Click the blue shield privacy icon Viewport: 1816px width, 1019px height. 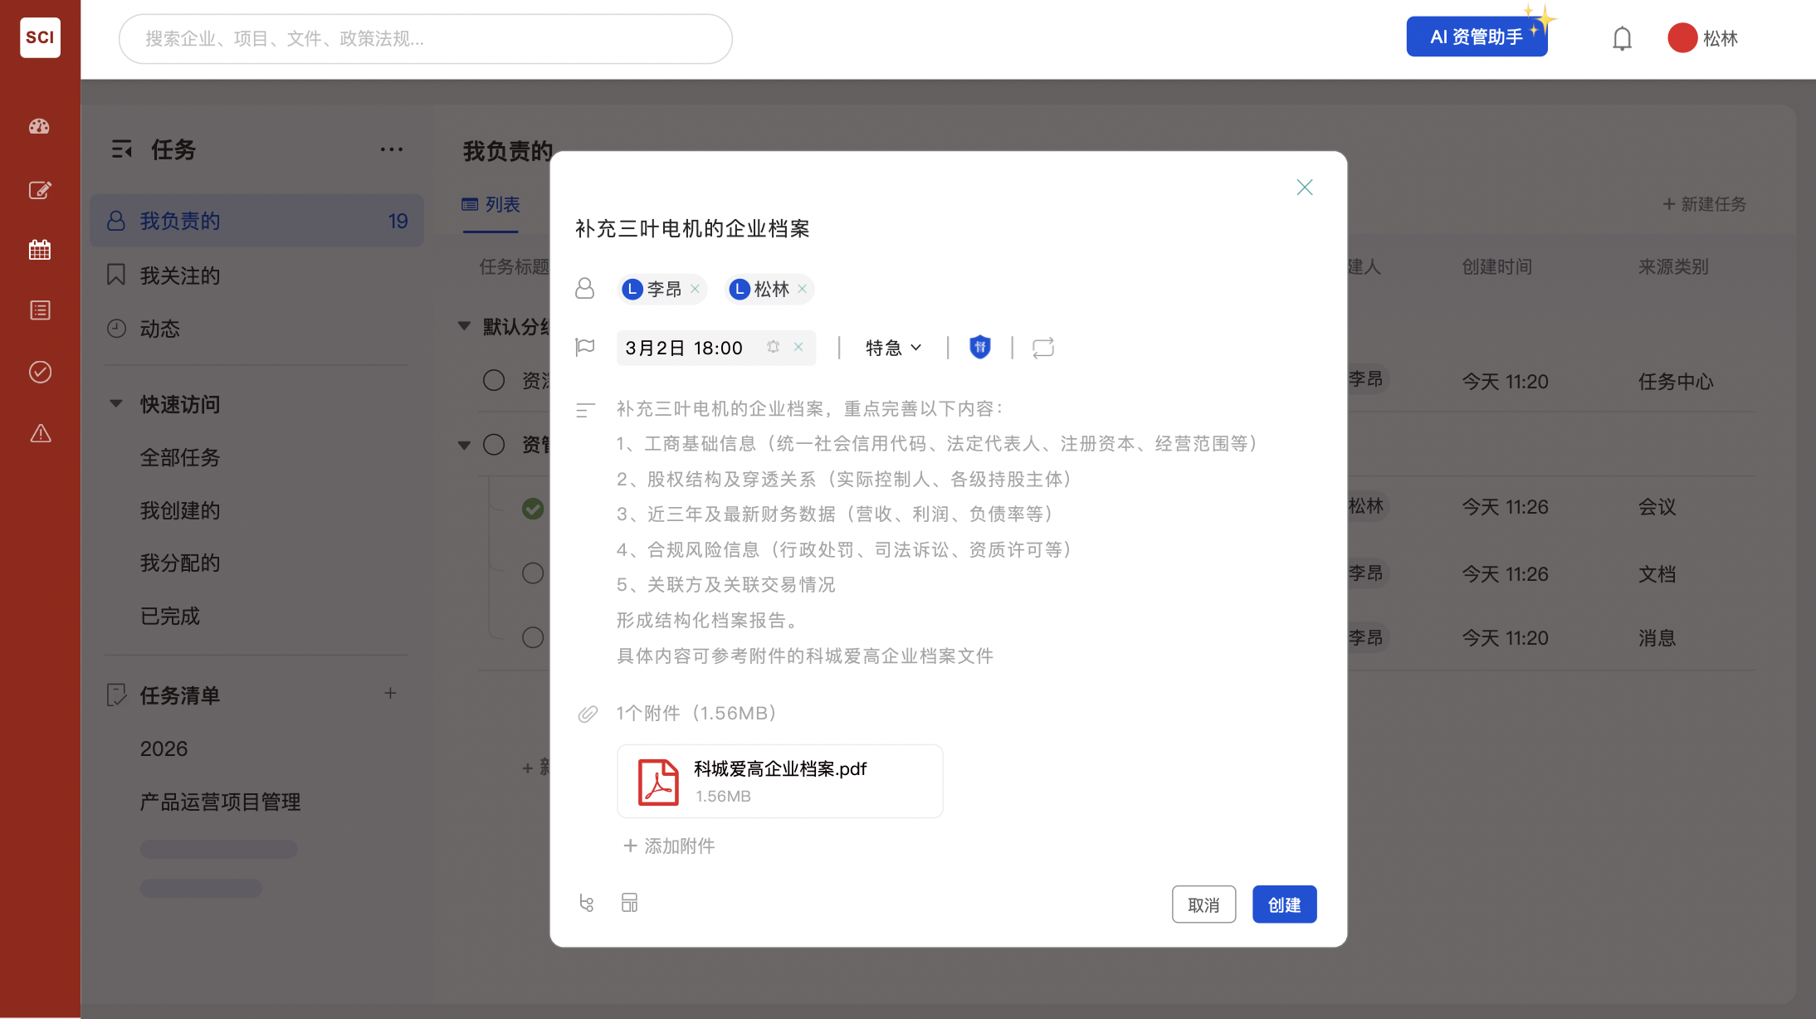coord(980,347)
